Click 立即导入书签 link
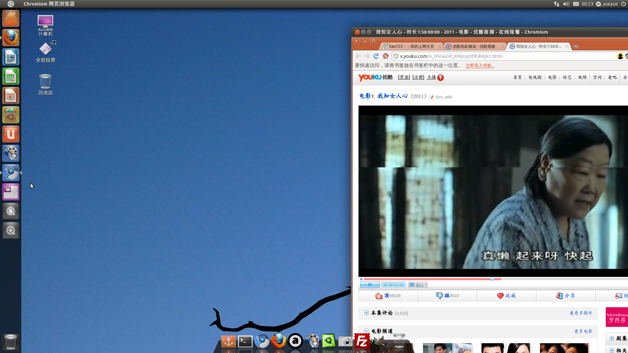Screen dimensions: 628x353 (x=480, y=66)
